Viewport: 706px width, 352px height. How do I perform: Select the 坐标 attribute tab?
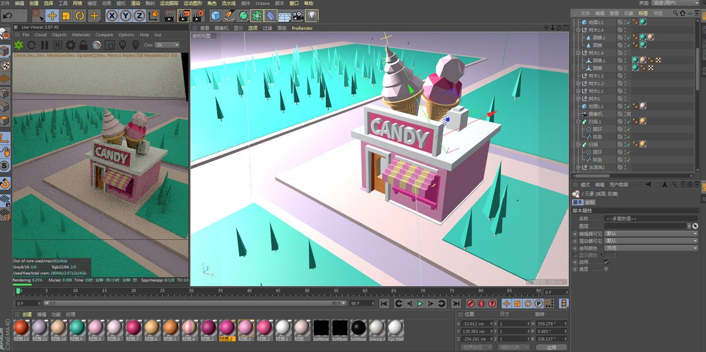(x=590, y=202)
